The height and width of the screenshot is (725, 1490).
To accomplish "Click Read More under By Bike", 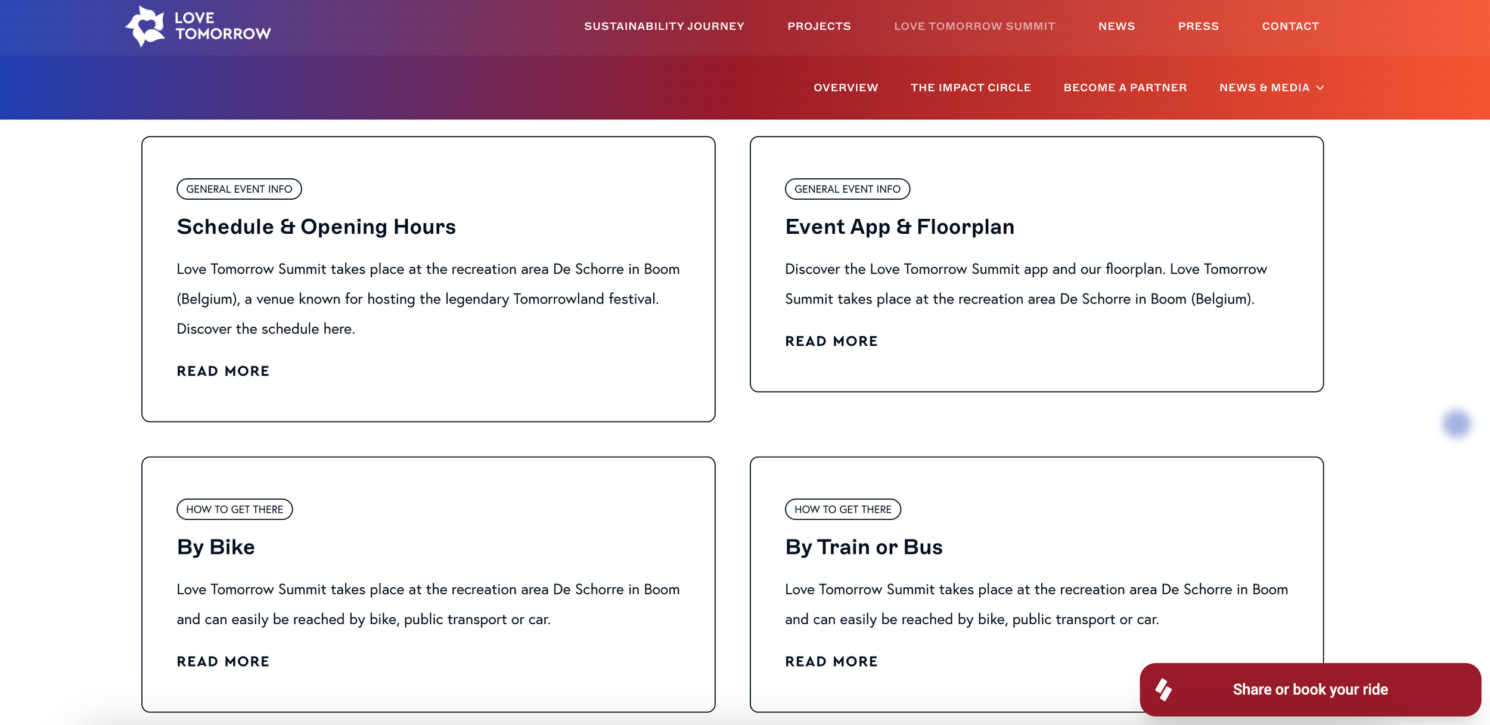I will click(x=223, y=661).
